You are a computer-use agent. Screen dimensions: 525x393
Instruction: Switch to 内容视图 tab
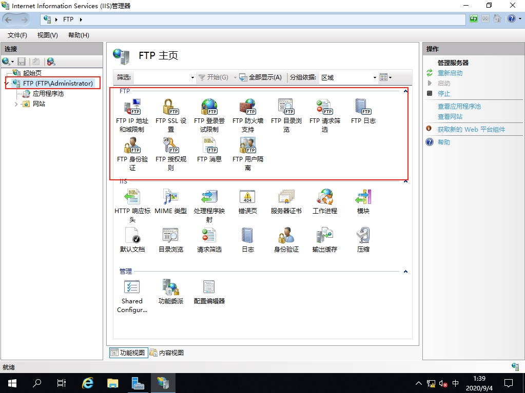(x=167, y=353)
